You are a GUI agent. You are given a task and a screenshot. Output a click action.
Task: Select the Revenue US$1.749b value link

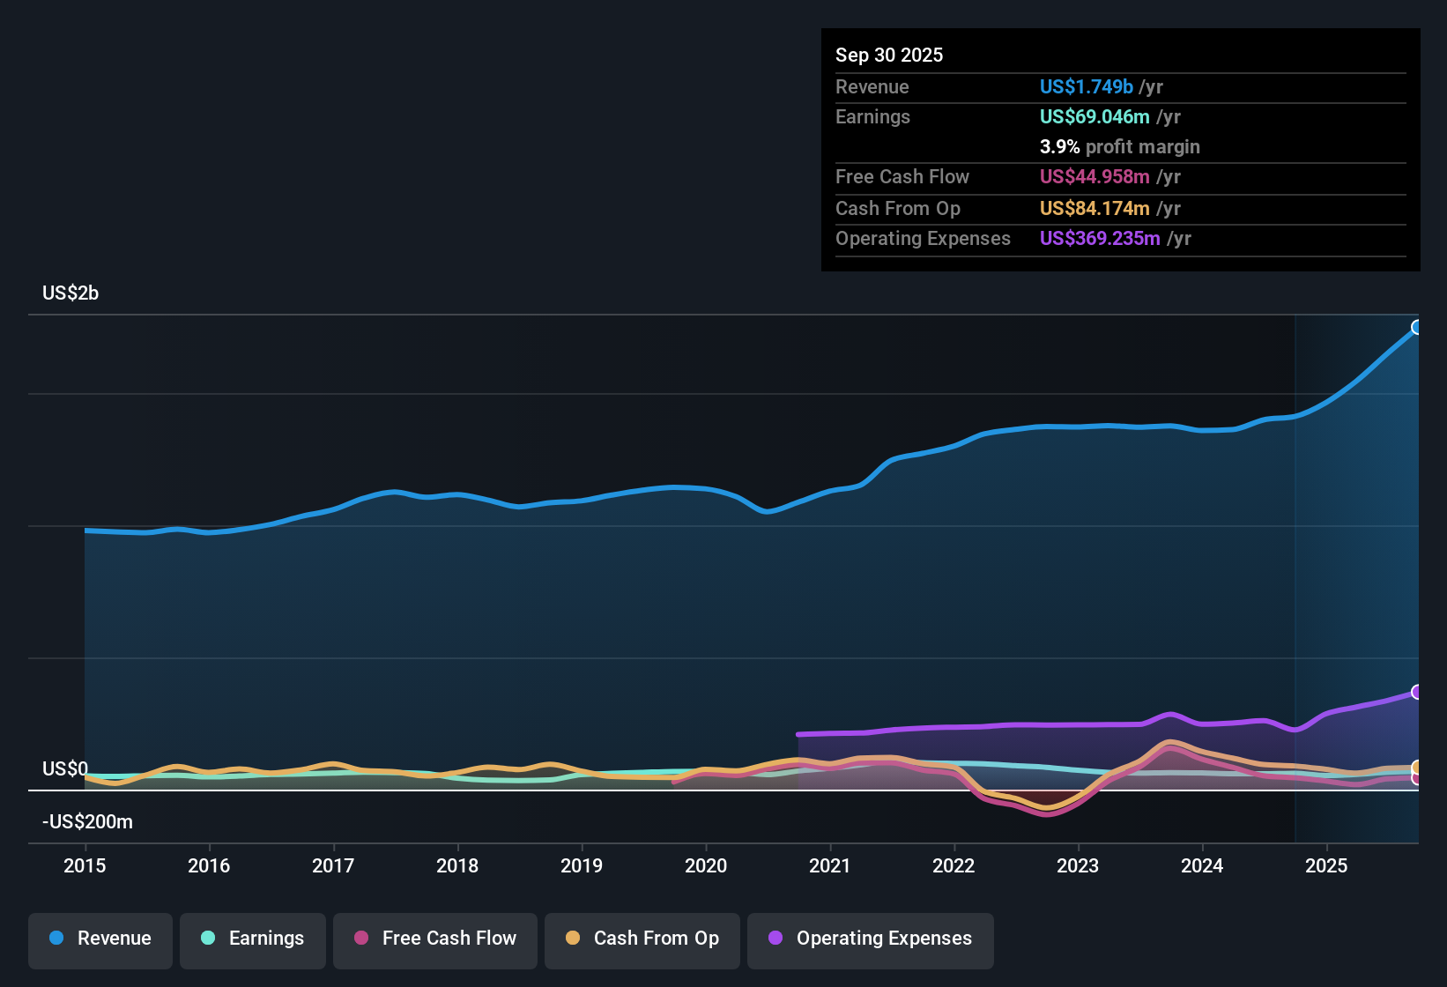(x=1085, y=86)
